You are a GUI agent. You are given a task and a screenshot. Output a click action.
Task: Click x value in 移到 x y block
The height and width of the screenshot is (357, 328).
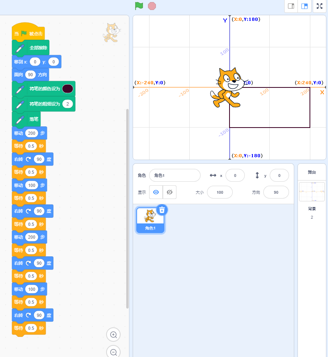point(35,62)
